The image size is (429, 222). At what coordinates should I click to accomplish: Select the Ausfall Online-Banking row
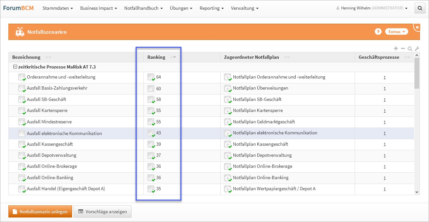pyautogui.click(x=50, y=178)
